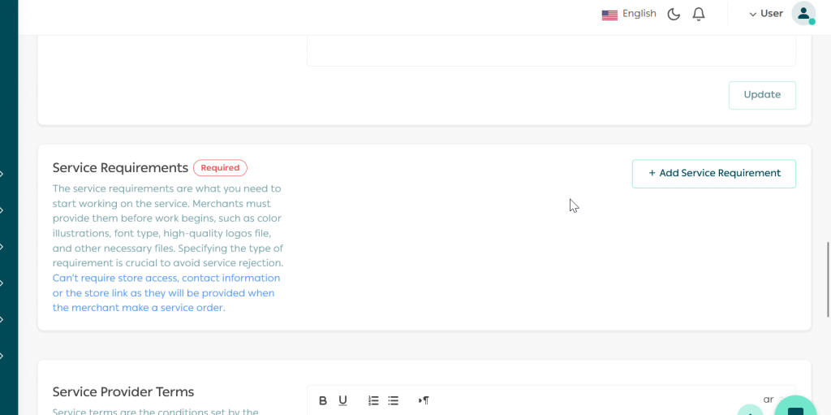Expand the last sidebar chevron
Image resolution: width=831 pixels, height=415 pixels.
click(2, 356)
